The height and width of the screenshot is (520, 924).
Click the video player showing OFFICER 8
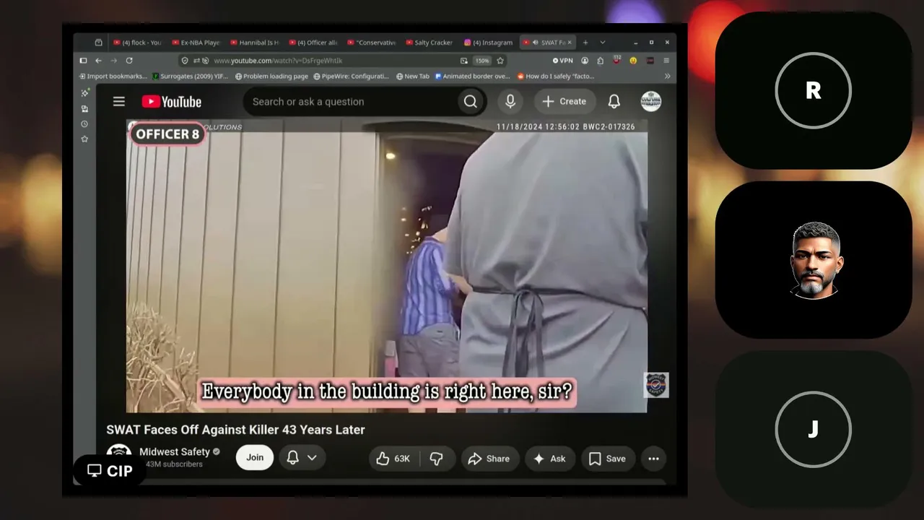[x=387, y=266]
